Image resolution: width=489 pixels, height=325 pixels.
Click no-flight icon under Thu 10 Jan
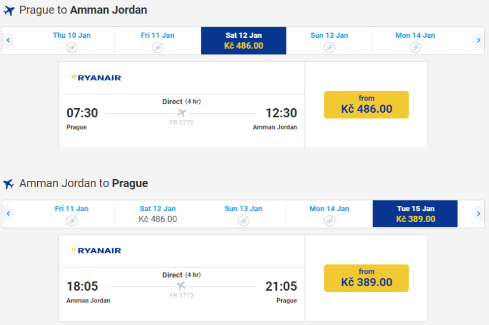(72, 47)
